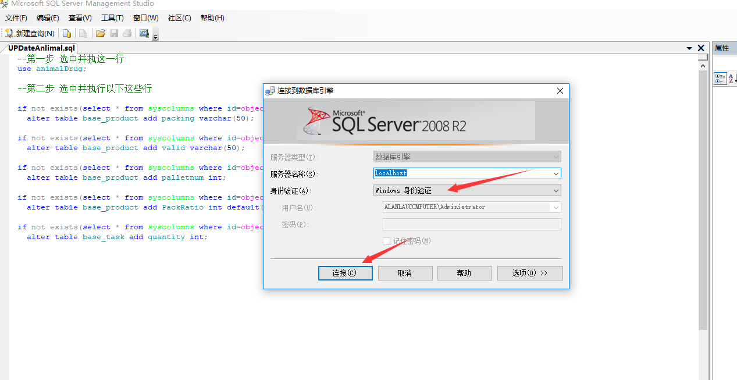Open the server type (服务器类型) dropdown

pos(467,157)
